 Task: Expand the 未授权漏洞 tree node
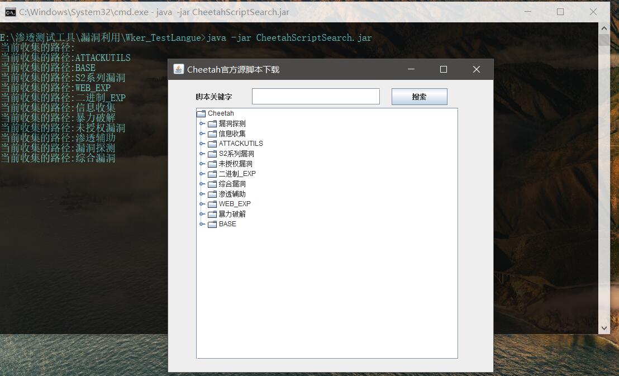click(202, 164)
